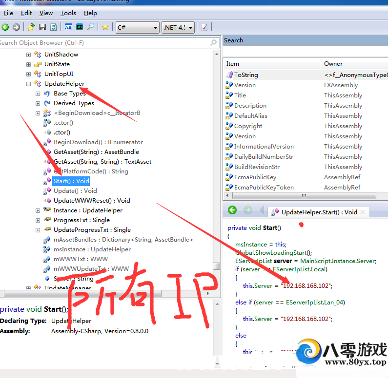Click the Item column header

tap(272, 64)
